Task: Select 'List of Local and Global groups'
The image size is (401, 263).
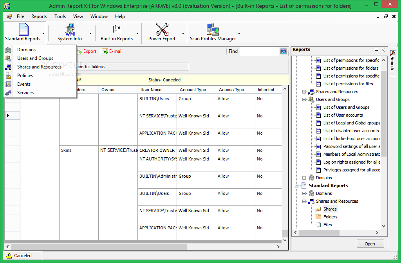Action: click(351, 123)
